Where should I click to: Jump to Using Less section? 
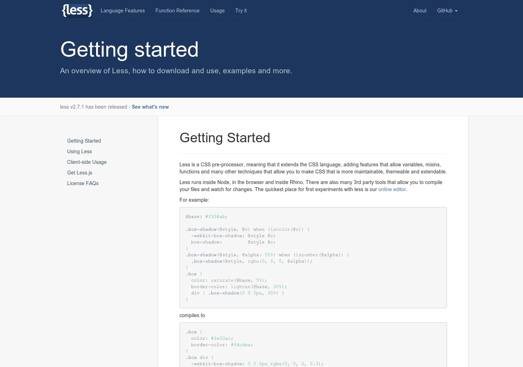(80, 151)
